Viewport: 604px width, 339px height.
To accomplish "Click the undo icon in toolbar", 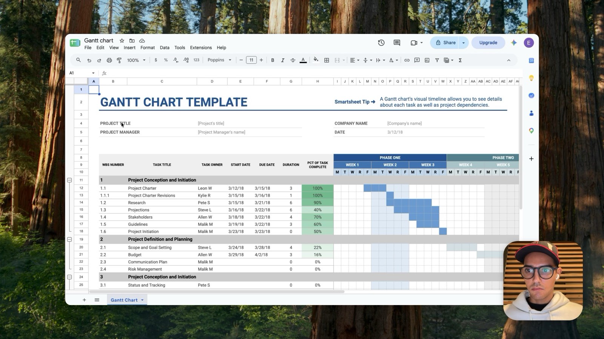I will tap(89, 60).
